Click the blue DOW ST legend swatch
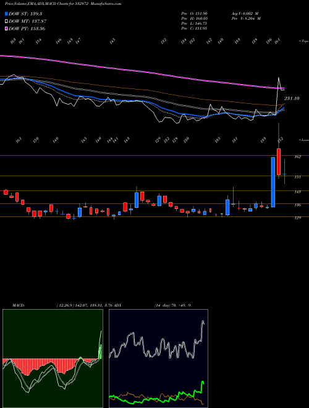309x408 pixels. tap(7, 14)
